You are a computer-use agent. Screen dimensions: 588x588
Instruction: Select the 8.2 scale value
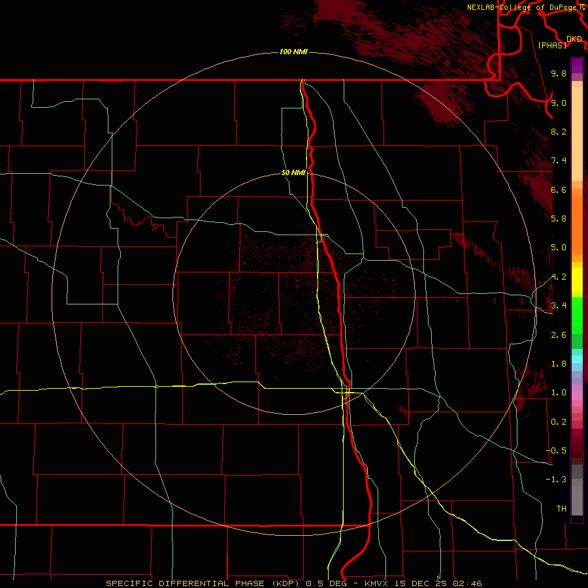click(559, 131)
